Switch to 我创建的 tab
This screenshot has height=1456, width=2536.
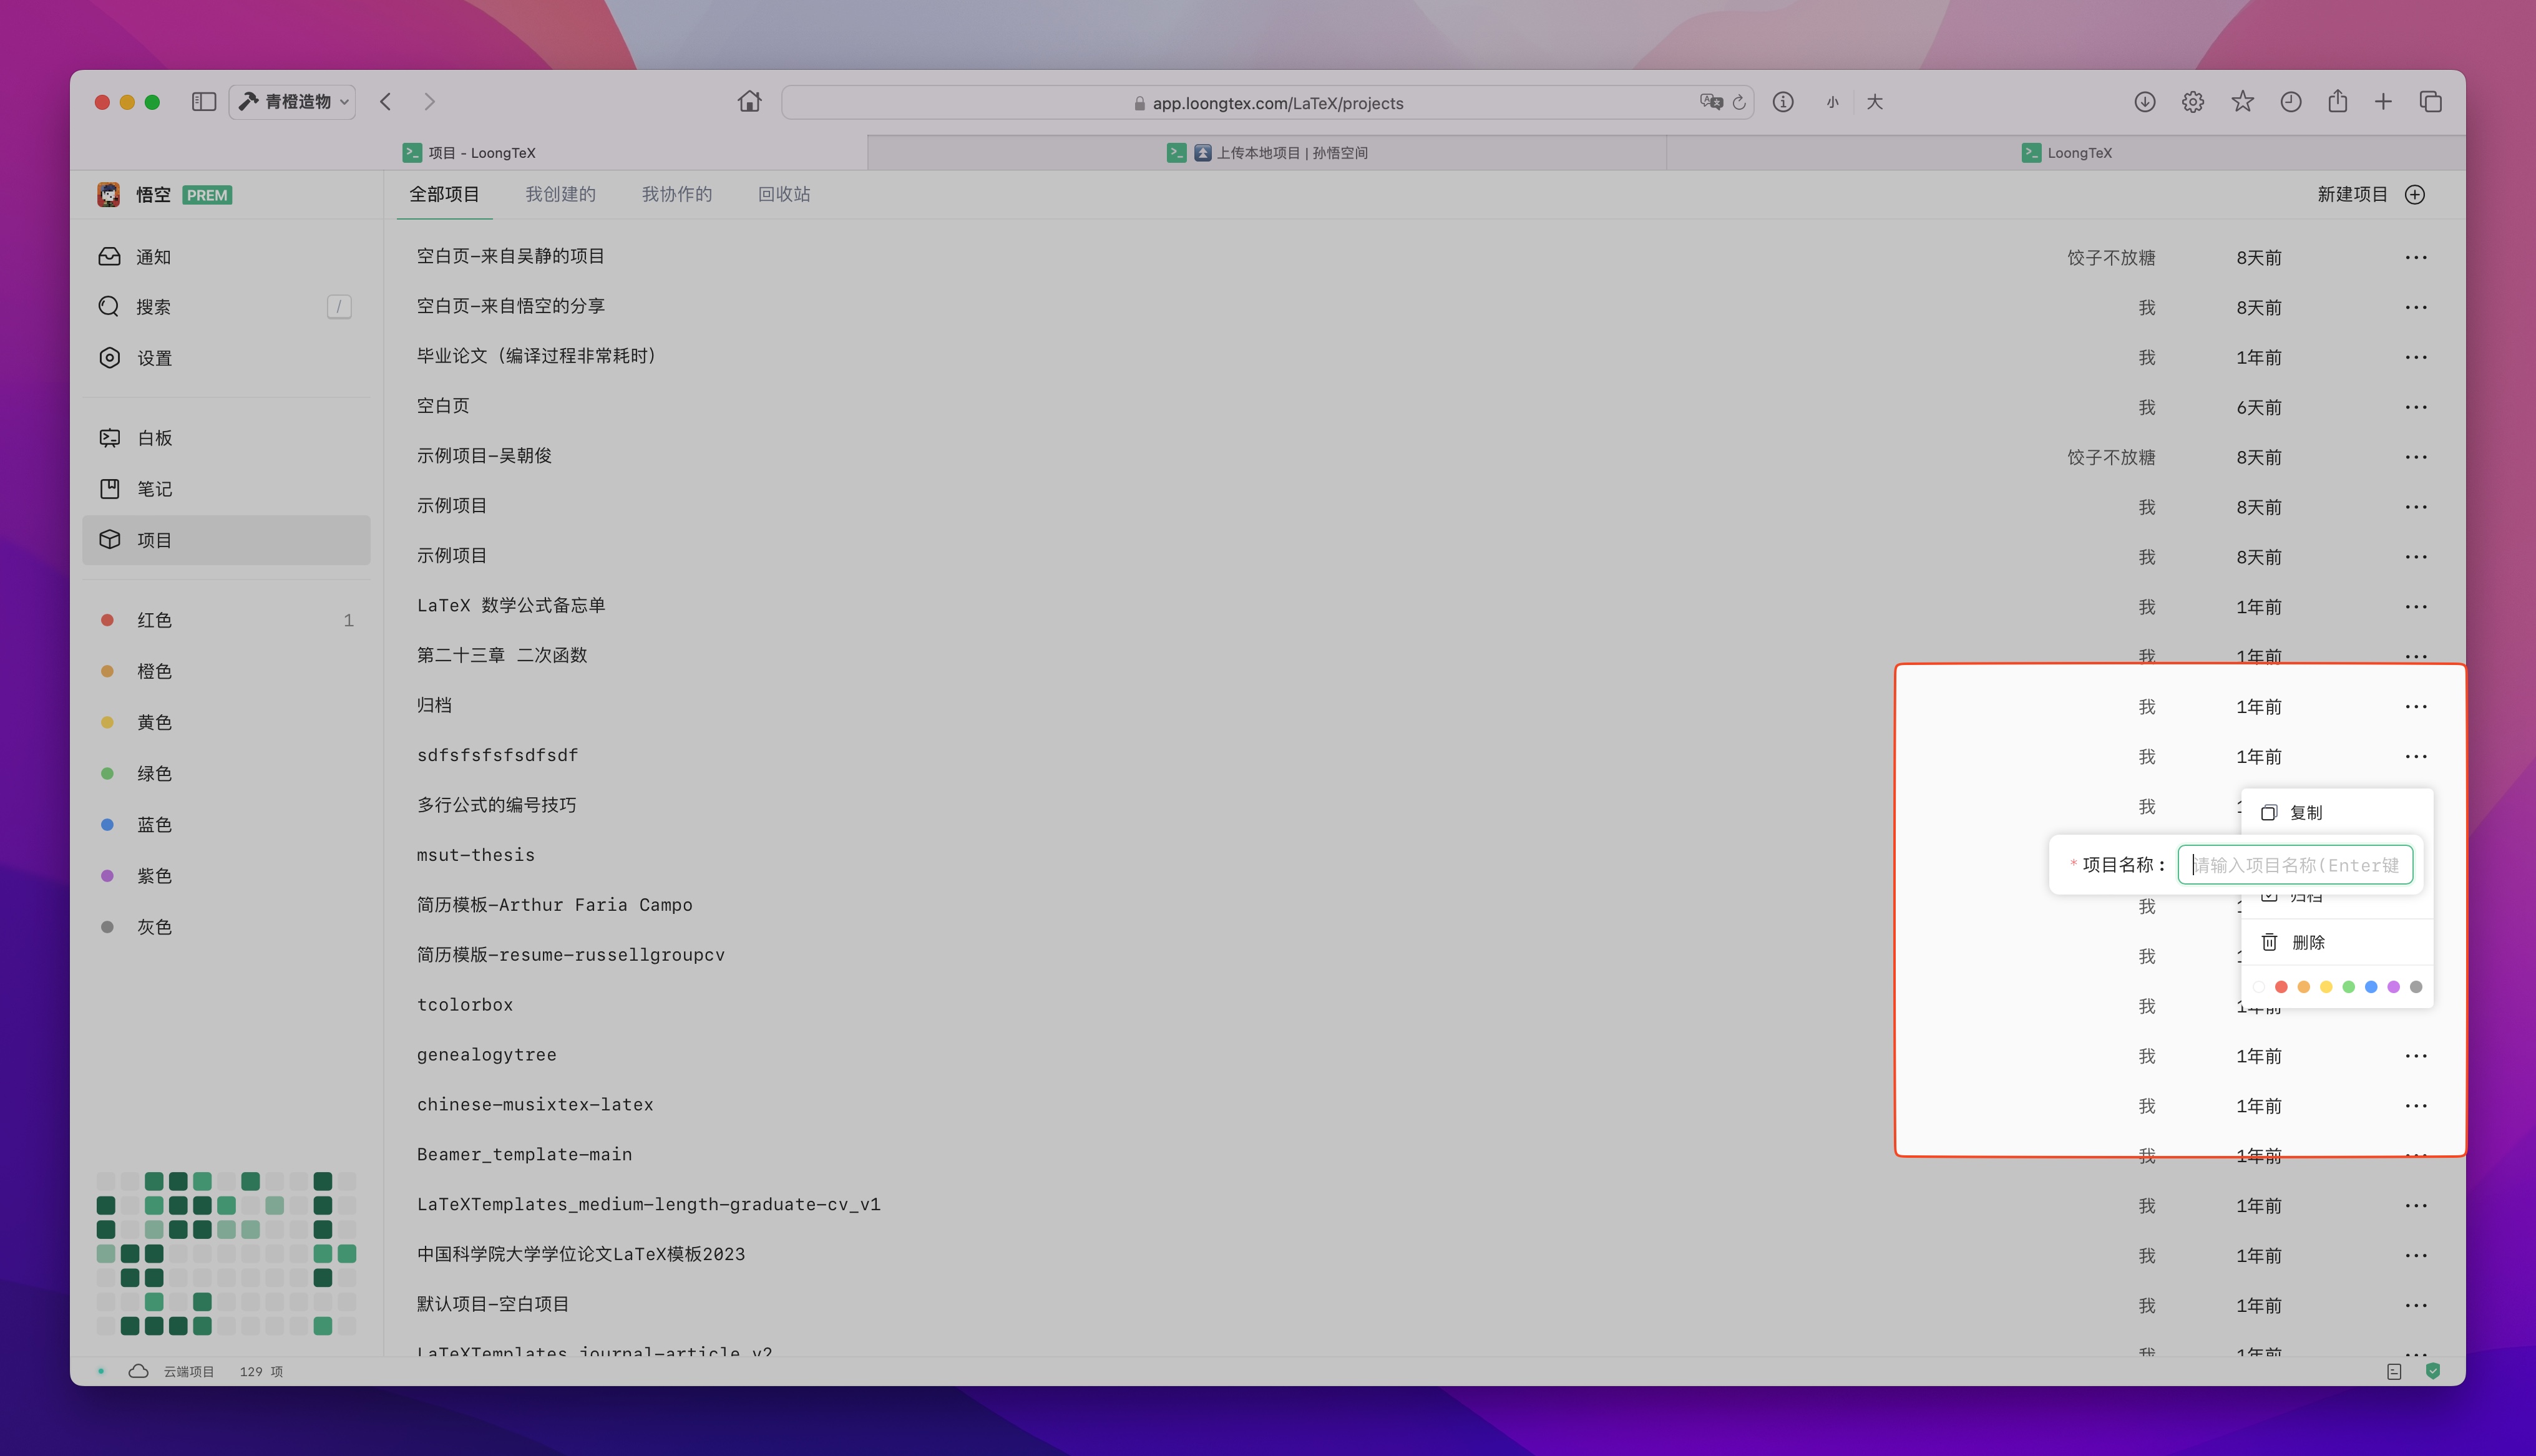560,194
